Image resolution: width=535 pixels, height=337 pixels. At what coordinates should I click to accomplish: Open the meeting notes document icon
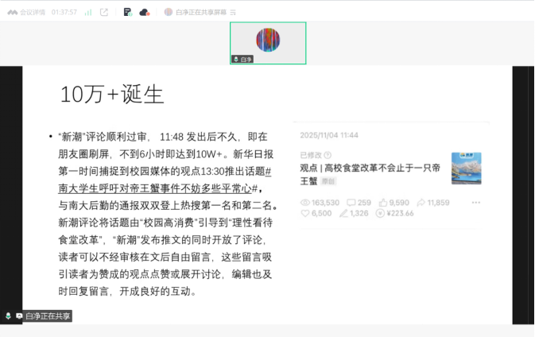pyautogui.click(x=127, y=12)
